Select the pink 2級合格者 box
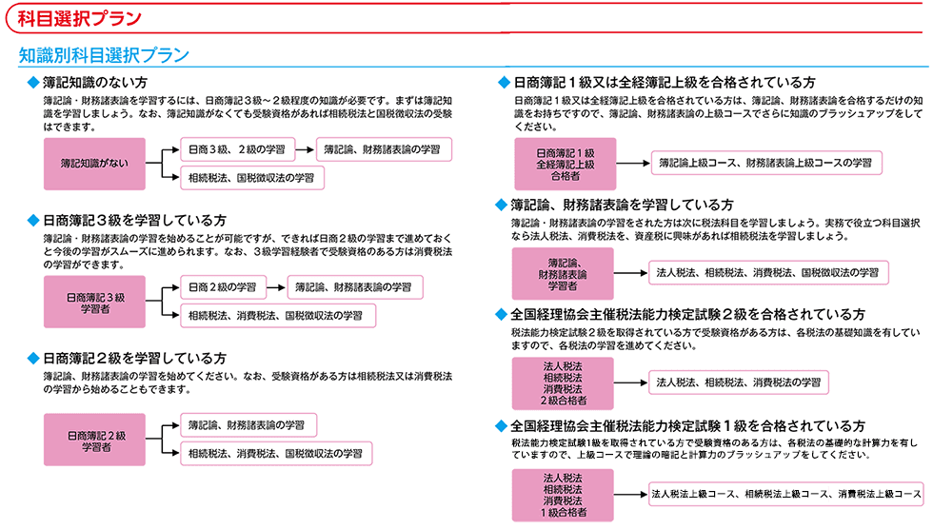933x529 pixels. point(566,382)
